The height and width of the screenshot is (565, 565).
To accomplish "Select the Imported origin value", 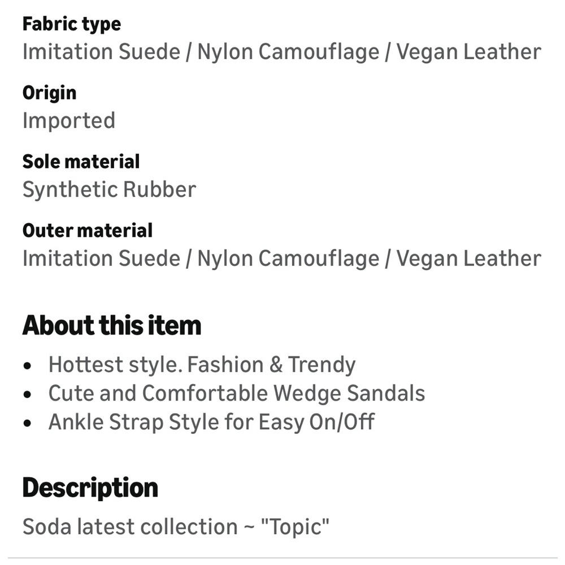I will point(69,121).
